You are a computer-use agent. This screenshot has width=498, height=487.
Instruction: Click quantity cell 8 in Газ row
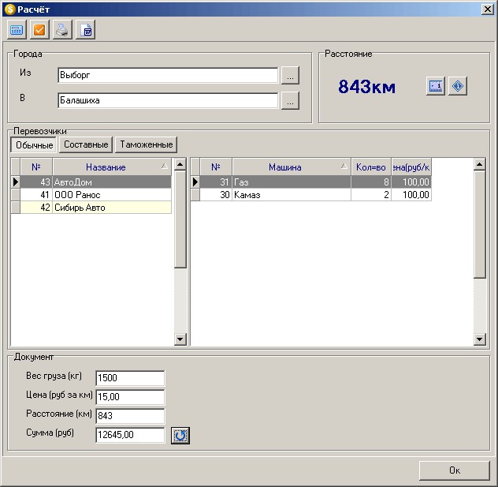(x=371, y=182)
